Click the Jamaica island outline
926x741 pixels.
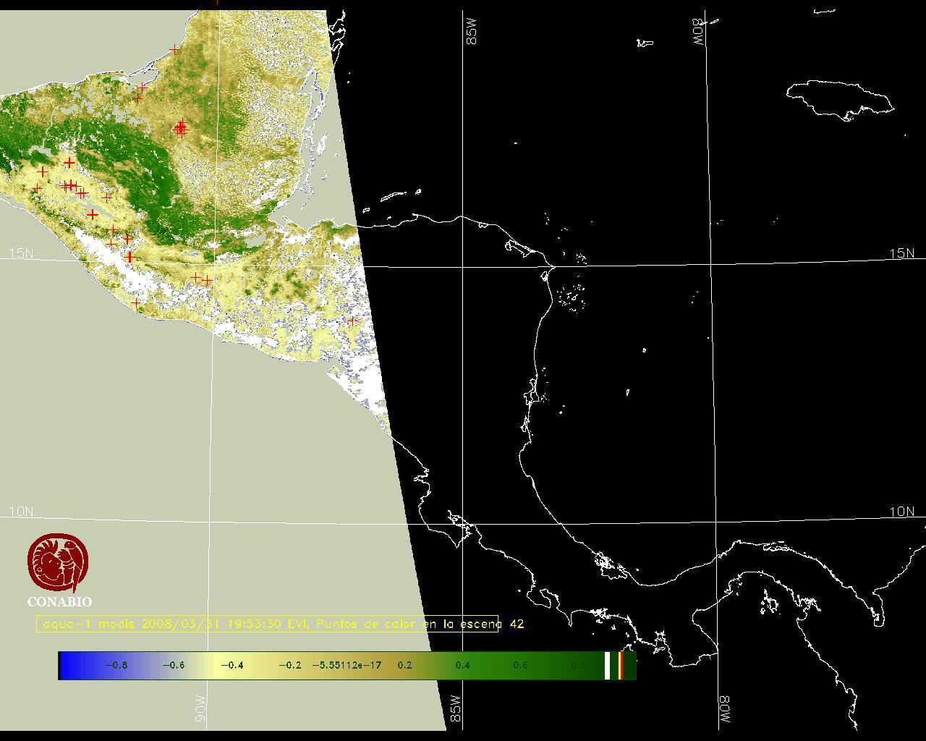tap(839, 98)
